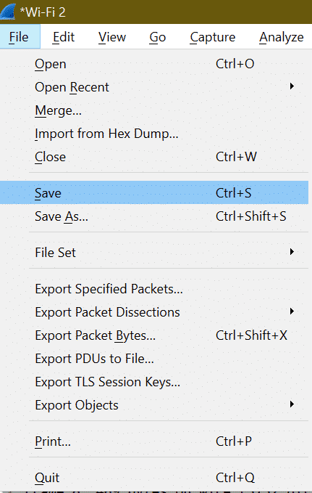
Task: Open the View menu
Action: 112,37
